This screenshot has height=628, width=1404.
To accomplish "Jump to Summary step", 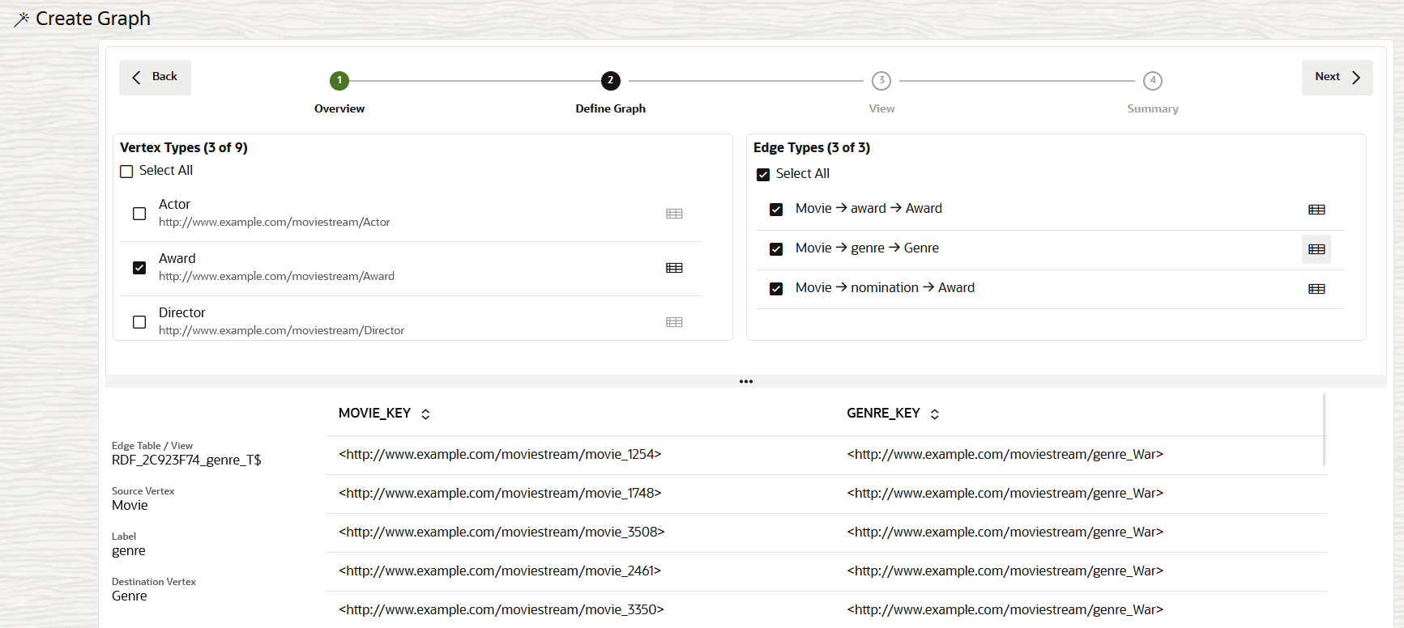I will click(x=1153, y=81).
